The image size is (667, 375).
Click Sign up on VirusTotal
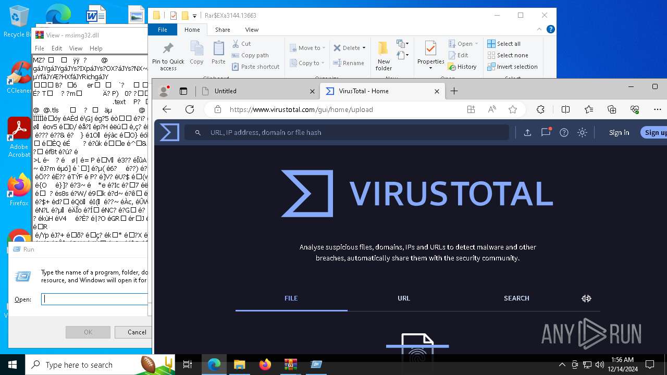click(655, 132)
